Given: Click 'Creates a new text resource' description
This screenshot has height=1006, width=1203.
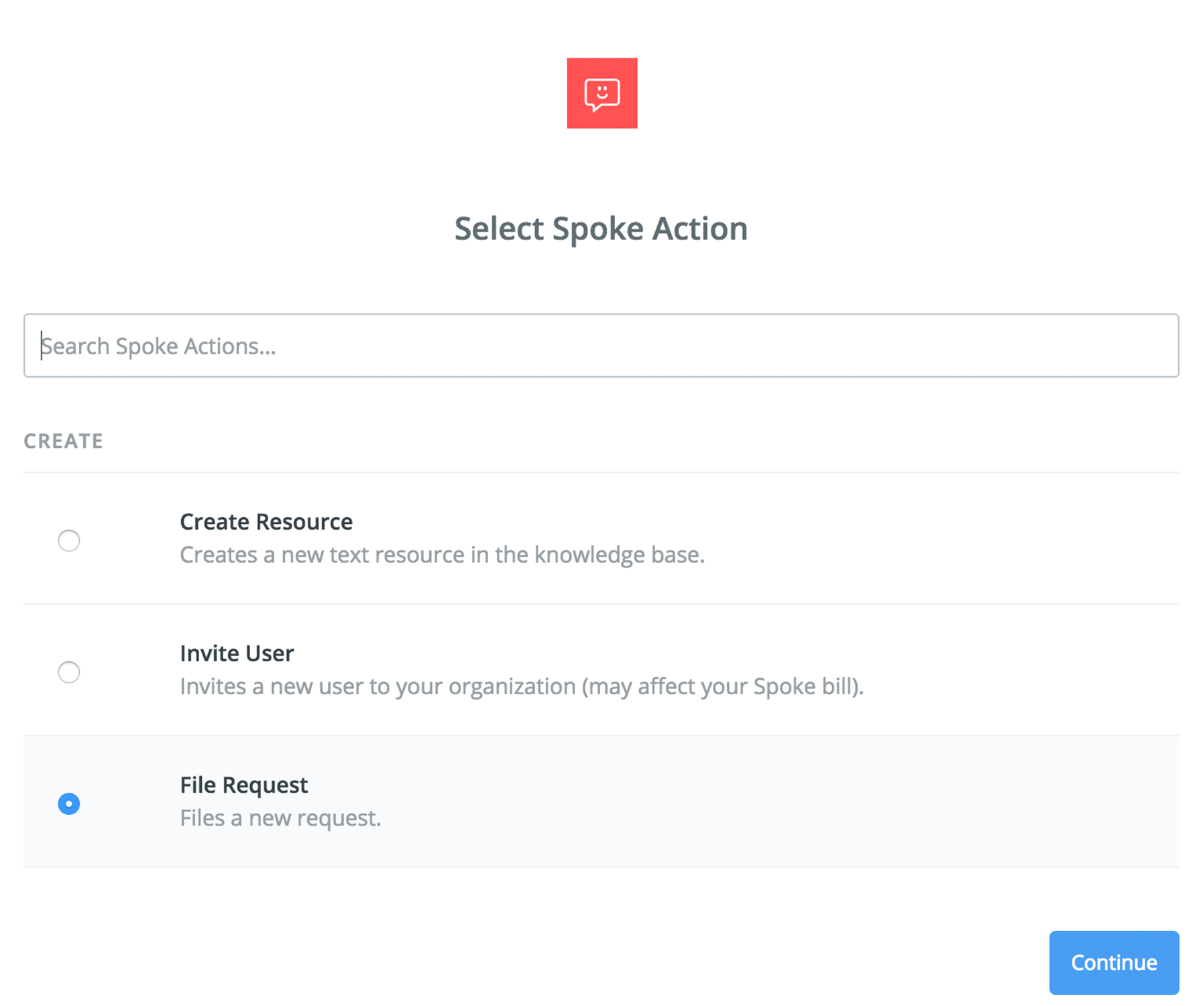Looking at the screenshot, I should [x=442, y=555].
